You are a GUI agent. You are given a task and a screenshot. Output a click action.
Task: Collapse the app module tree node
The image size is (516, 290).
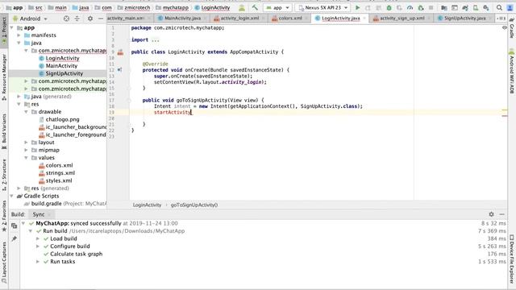(x=12, y=28)
